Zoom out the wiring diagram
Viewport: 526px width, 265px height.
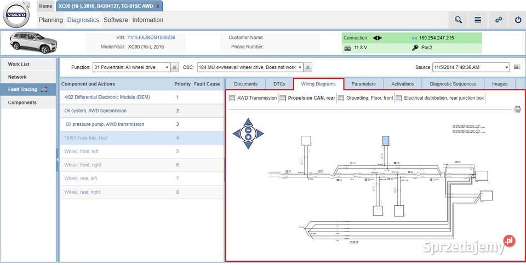point(248,130)
